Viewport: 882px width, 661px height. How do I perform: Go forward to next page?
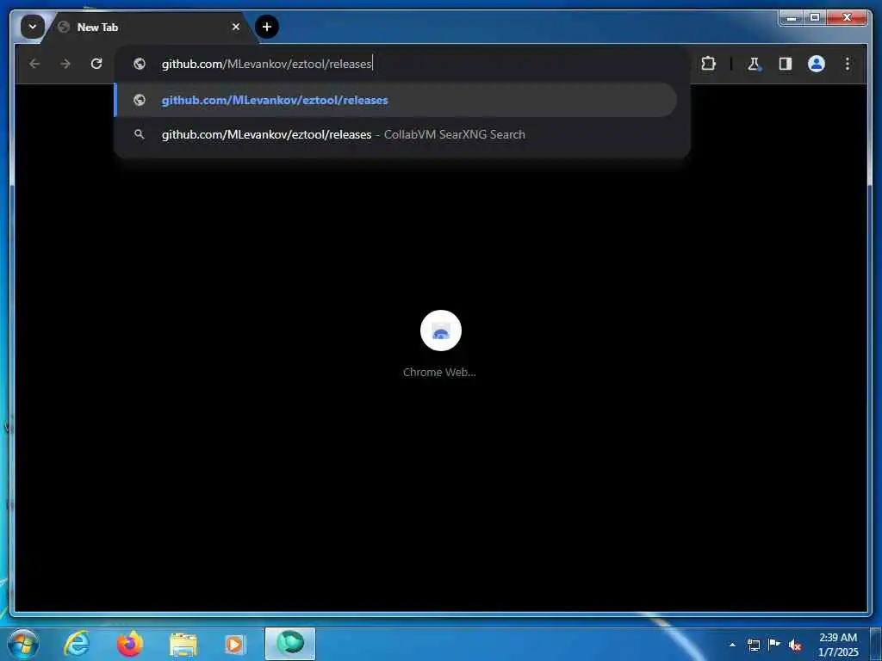click(65, 64)
